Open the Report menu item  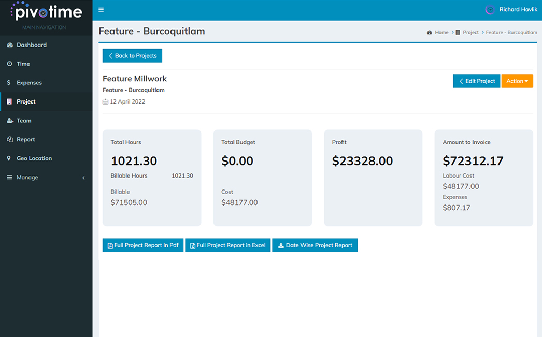[x=25, y=140]
